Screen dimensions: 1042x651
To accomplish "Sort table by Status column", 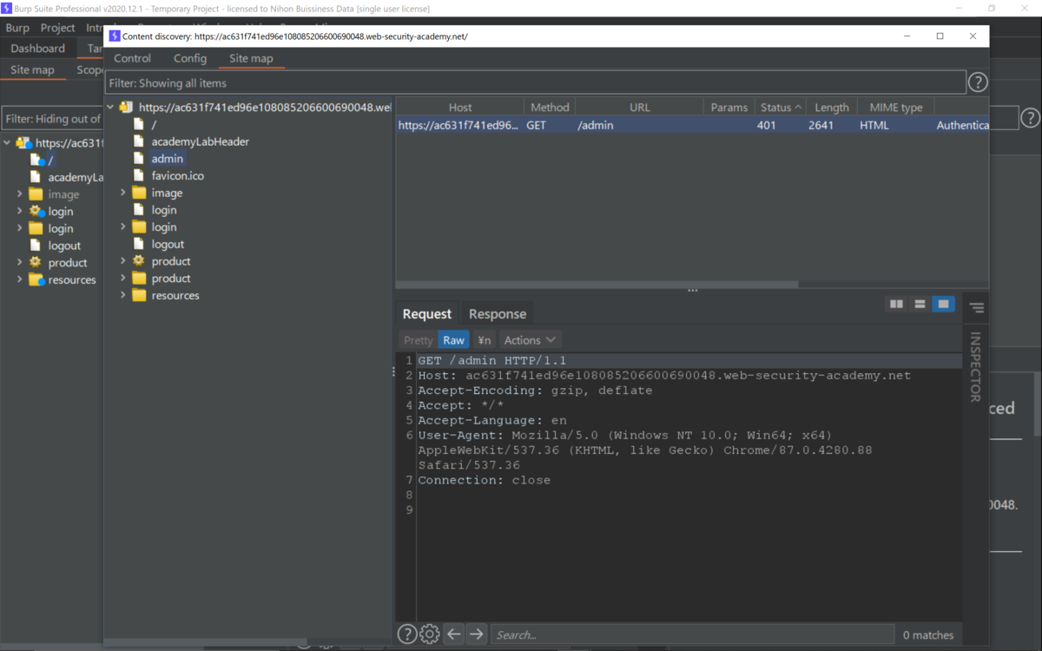I will tap(781, 108).
